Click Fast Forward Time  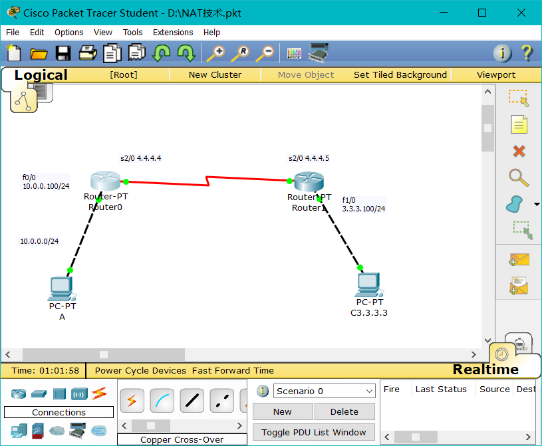pos(233,371)
